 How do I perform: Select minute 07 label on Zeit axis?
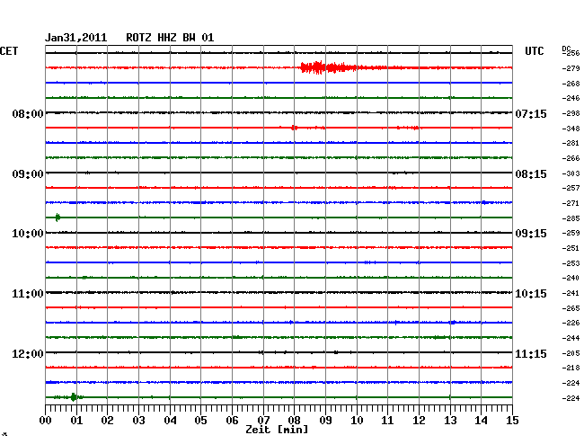[263, 421]
